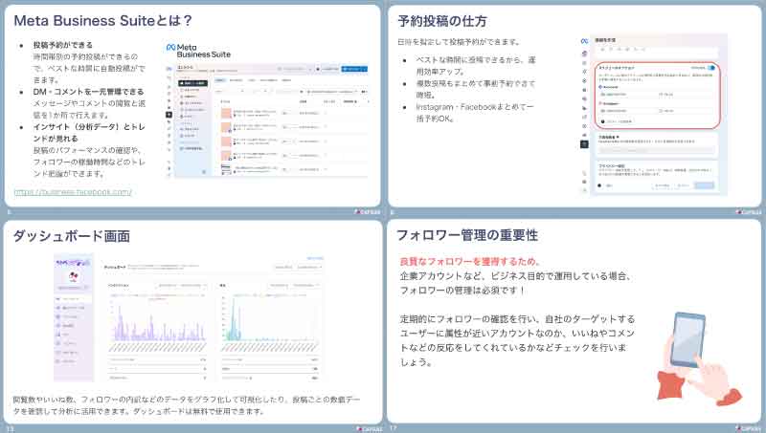Image resolution: width=766 pixels, height=433 pixels.
Task: Select the first tab above the post list
Action: pyautogui.click(x=220, y=81)
